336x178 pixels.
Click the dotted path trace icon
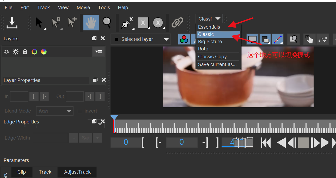tap(323, 39)
